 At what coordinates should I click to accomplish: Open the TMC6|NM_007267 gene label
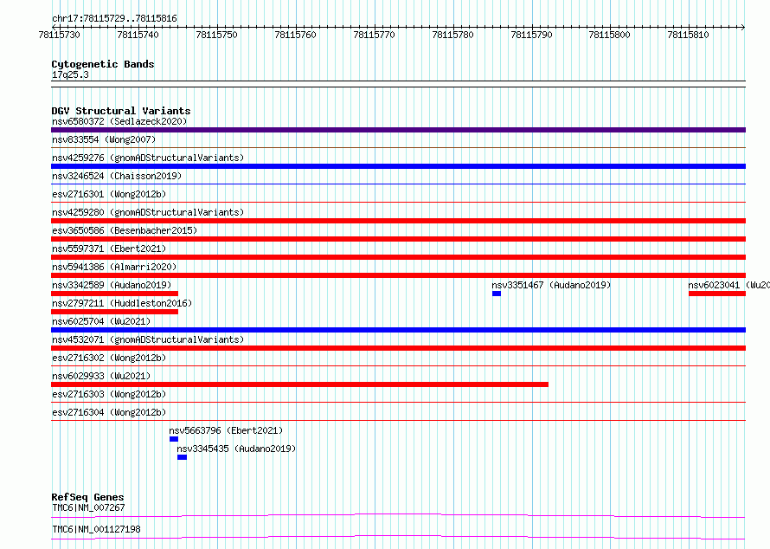click(88, 507)
